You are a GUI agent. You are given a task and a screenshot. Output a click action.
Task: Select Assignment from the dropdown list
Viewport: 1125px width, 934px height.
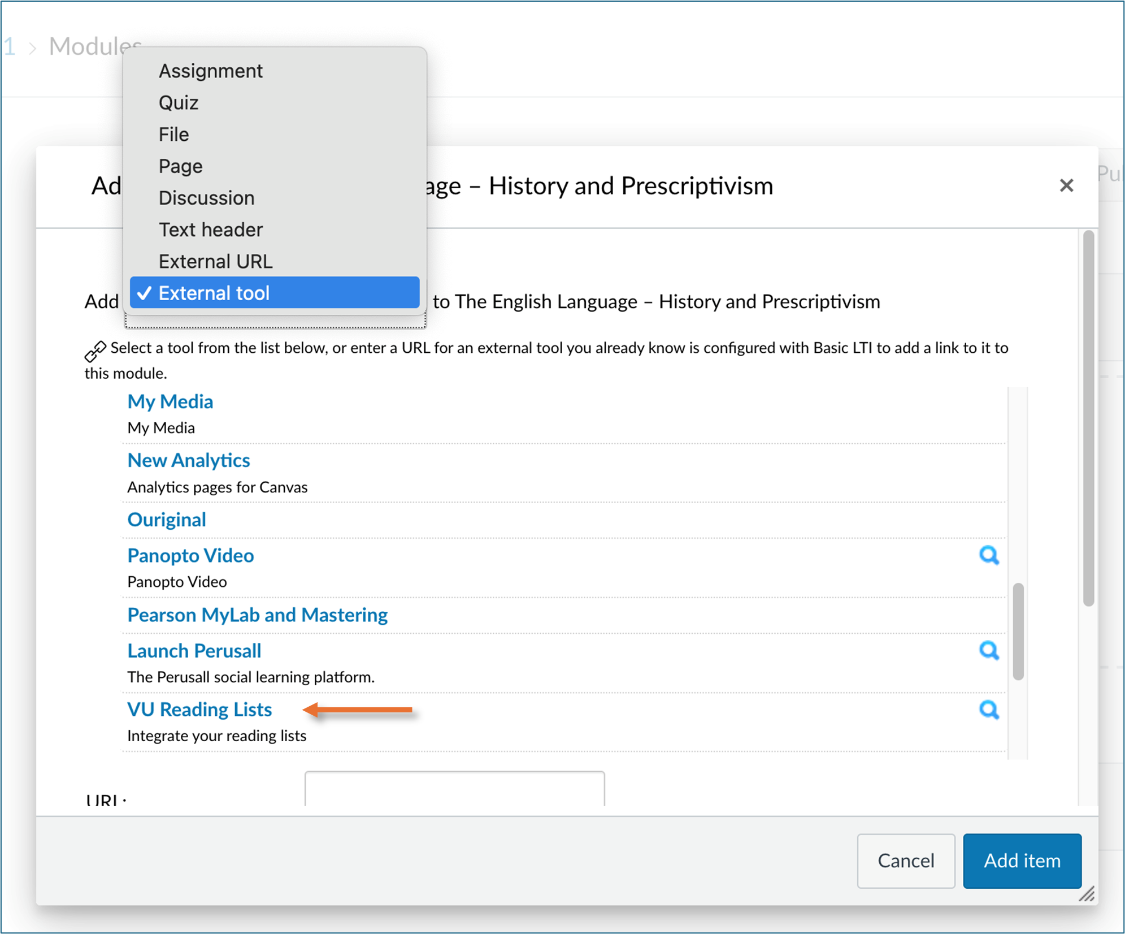point(275,71)
